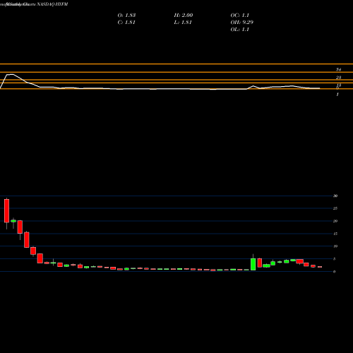This screenshot has width=353, height=353.
Task: Click the open value 'O: 1.83'
Action: (x=126, y=16)
